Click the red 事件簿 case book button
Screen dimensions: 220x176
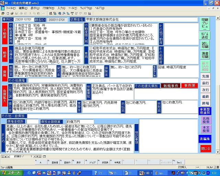coord(188,86)
